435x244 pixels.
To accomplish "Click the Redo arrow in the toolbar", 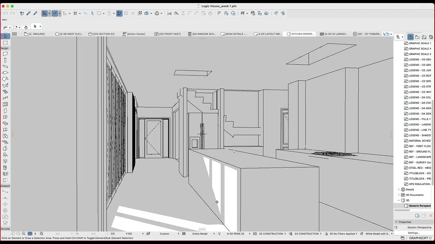I will [x=13, y=13].
